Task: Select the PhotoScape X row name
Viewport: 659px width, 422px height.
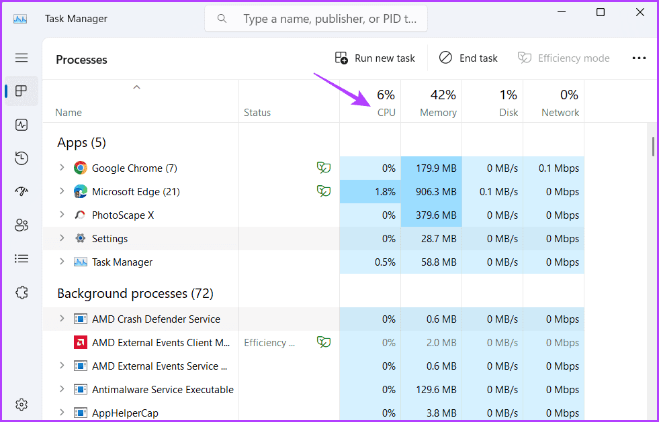Action: 123,215
